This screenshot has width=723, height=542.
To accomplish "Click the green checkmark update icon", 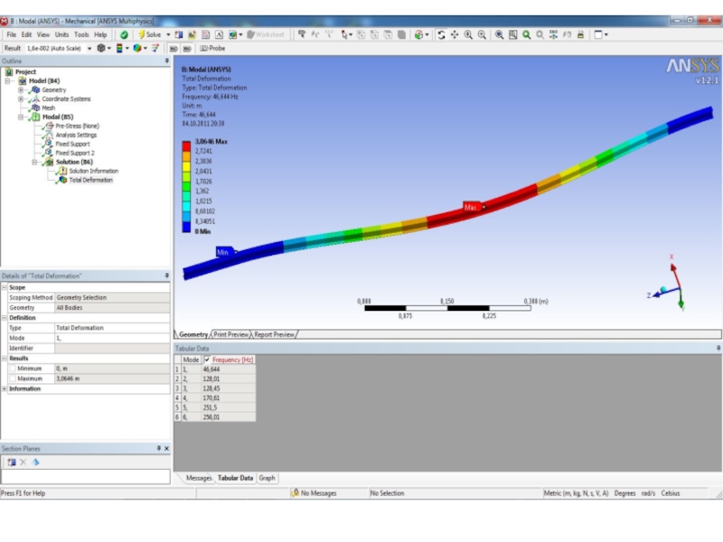I will 124,34.
